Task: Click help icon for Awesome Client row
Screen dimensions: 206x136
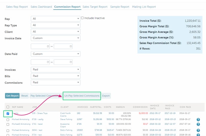Action: coord(198,125)
